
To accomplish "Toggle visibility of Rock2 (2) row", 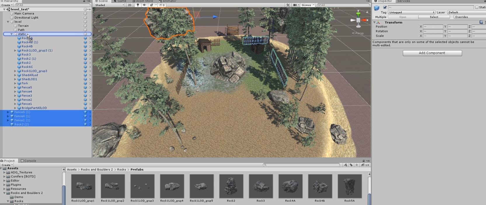I will click(85, 124).
